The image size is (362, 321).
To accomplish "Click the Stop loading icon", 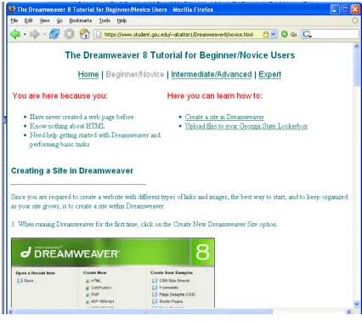I will pyautogui.click(x=69, y=34).
